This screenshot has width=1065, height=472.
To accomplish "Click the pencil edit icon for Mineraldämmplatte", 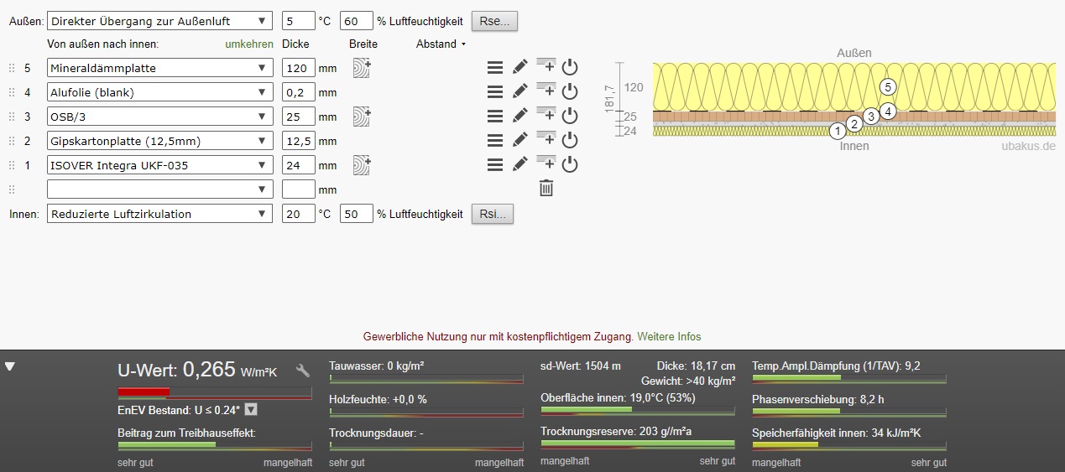I will coord(520,68).
